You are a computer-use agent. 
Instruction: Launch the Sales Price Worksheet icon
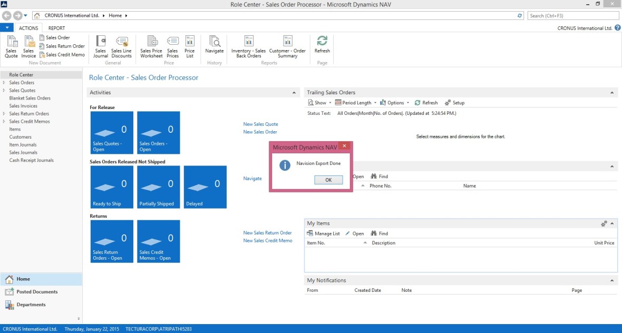pyautogui.click(x=151, y=46)
